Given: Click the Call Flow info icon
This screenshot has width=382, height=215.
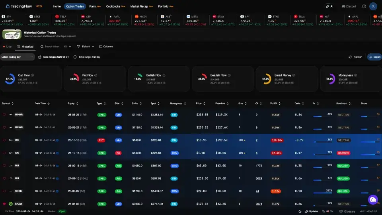Looking at the screenshot, I should coord(32,75).
